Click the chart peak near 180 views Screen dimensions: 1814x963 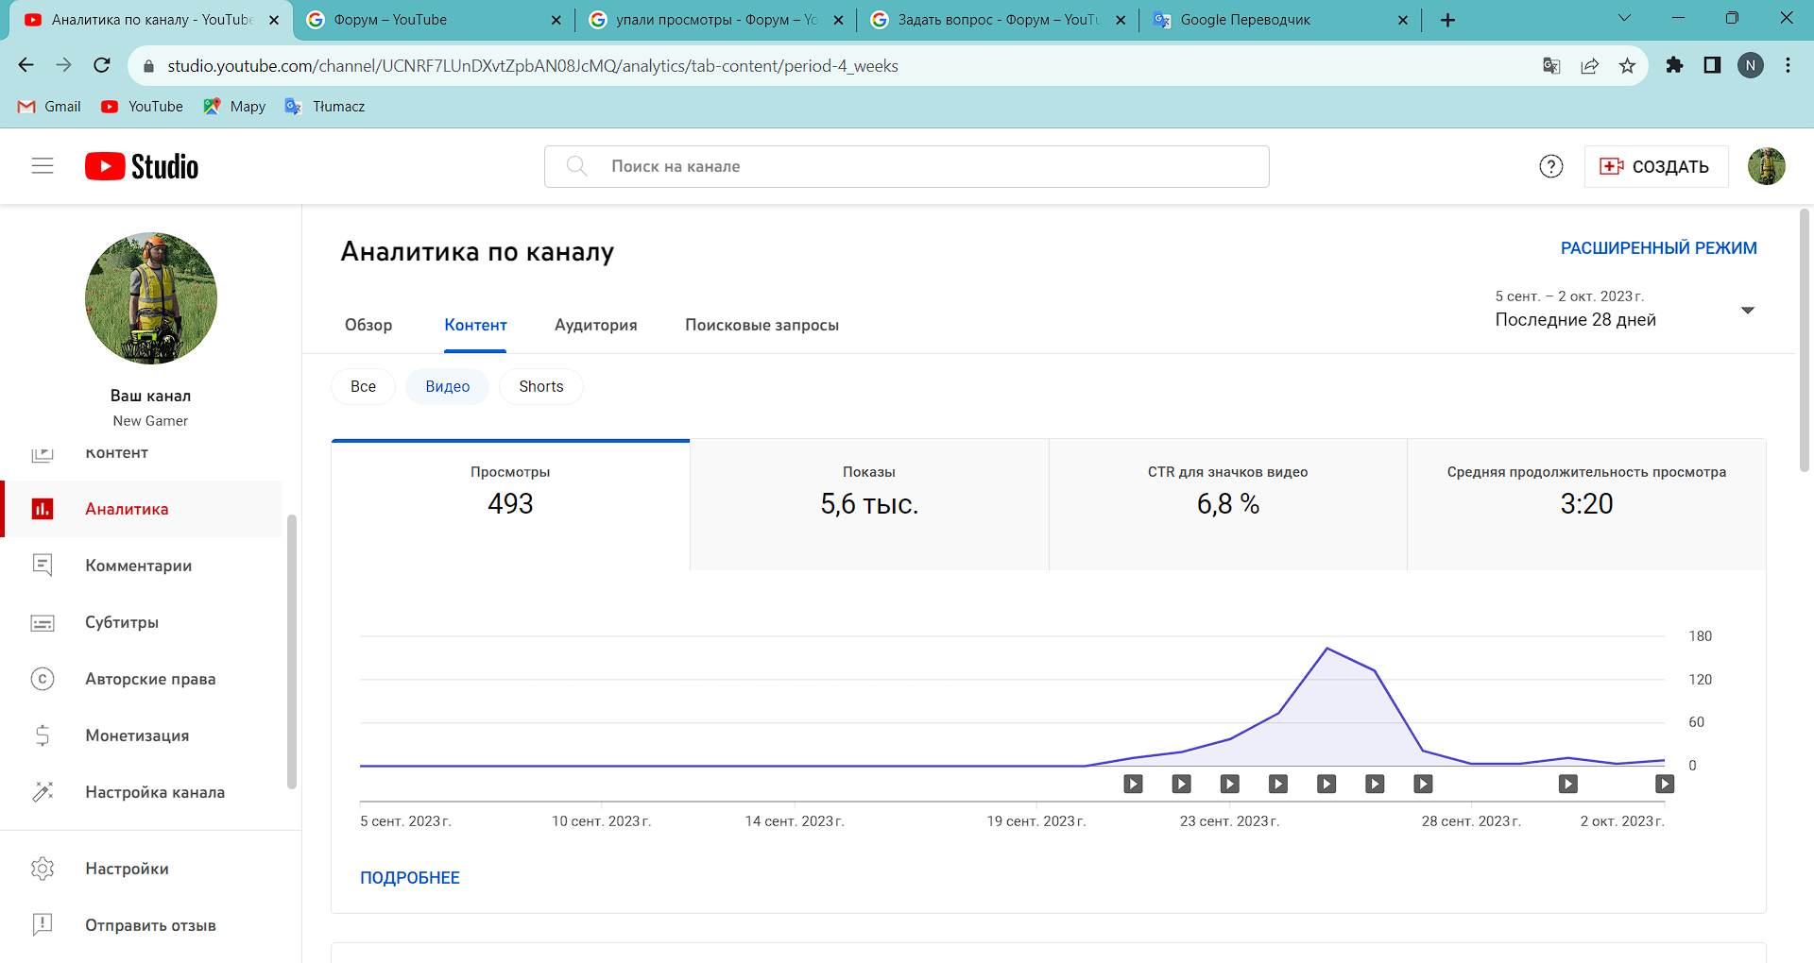click(1327, 649)
